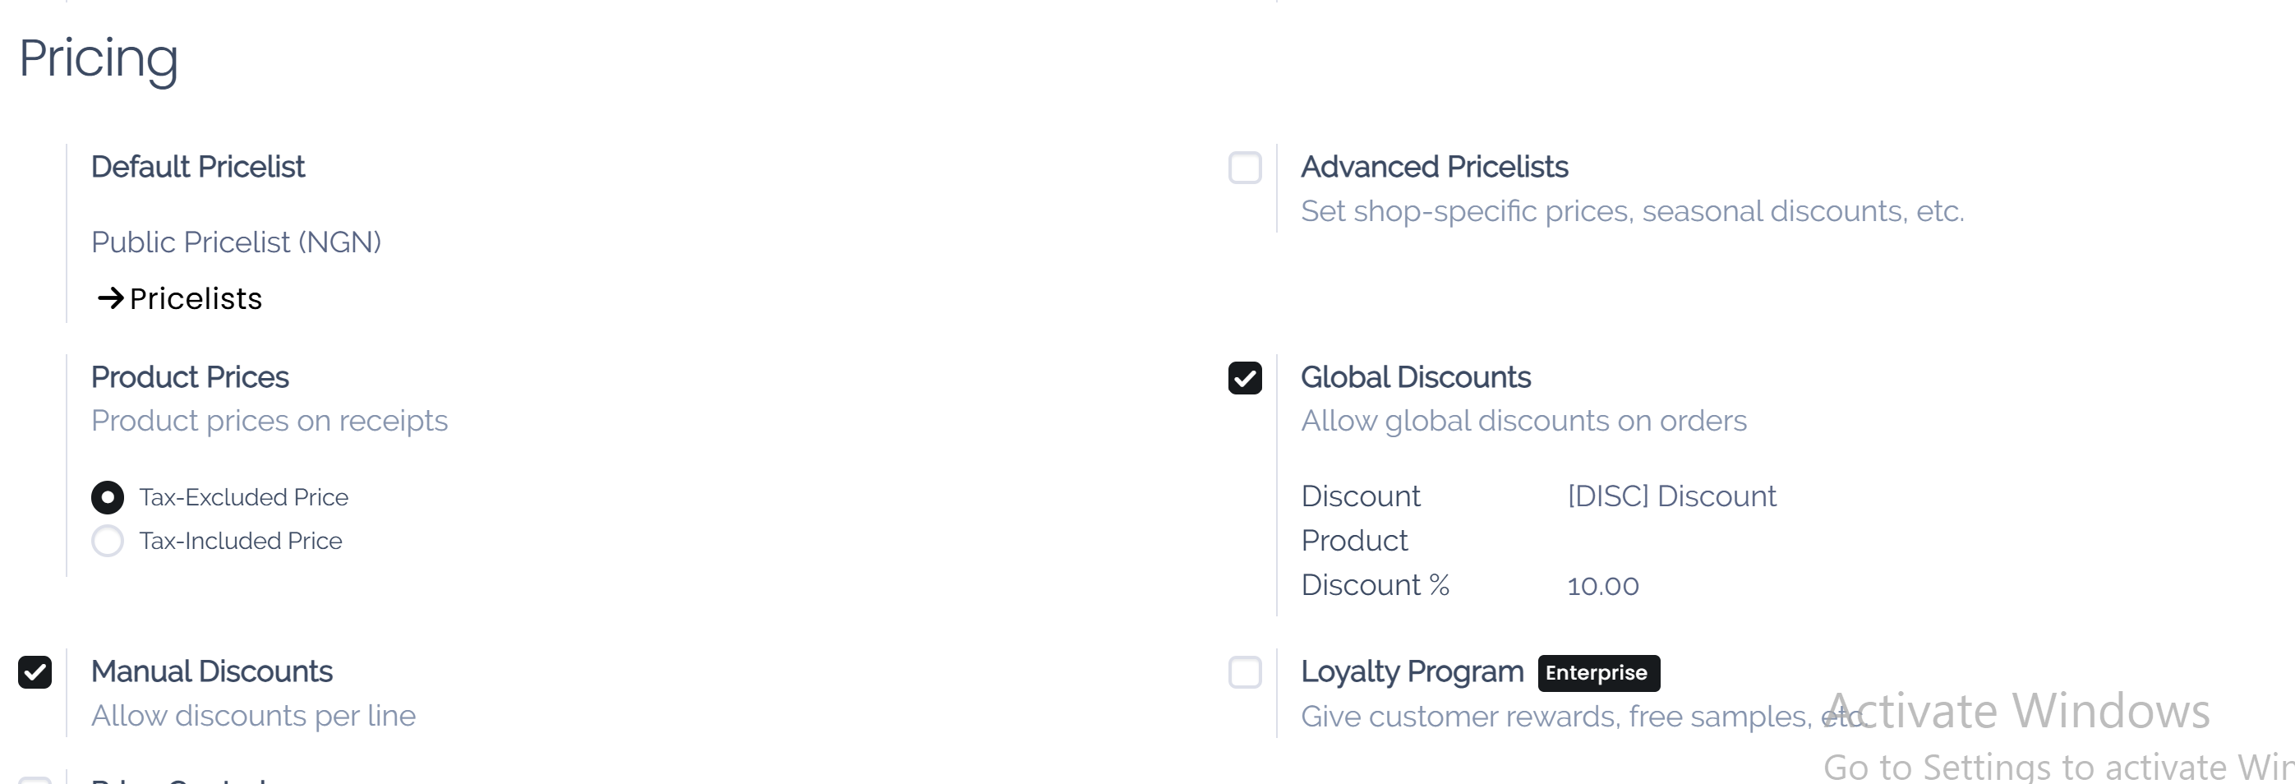2295x784 pixels.
Task: Click the Default Pricelist setting label
Action: pyautogui.click(x=198, y=167)
